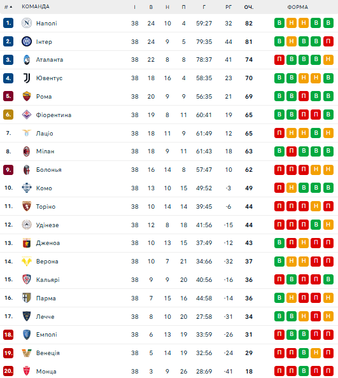This screenshot has width=338, height=378.
Task: Sort table by the # position column
Action: click(8, 7)
